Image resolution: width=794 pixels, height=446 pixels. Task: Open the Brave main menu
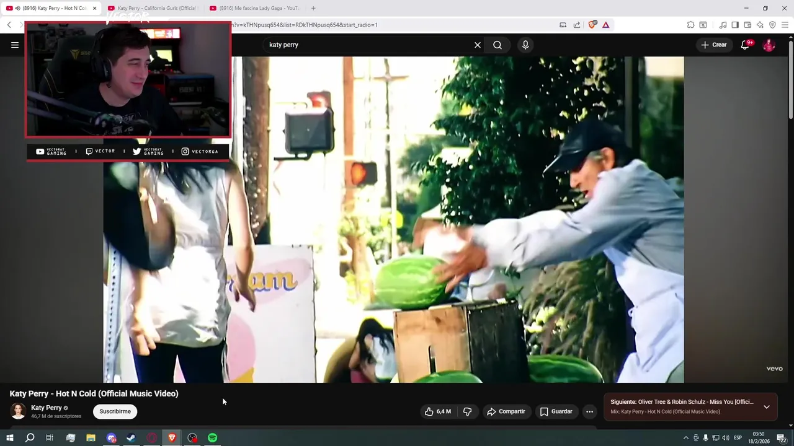point(785,25)
